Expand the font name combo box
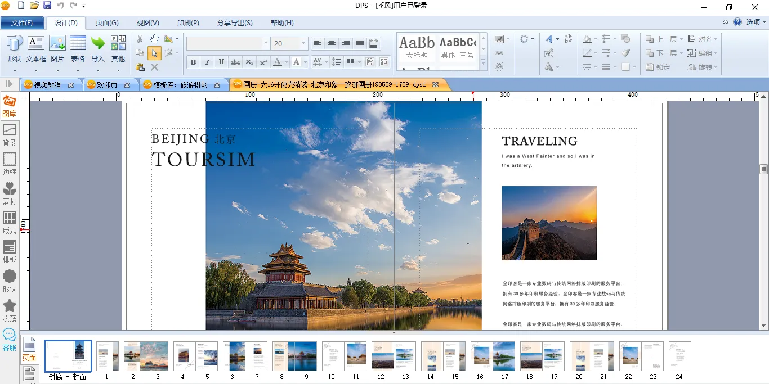The height and width of the screenshot is (384, 769). 266,43
